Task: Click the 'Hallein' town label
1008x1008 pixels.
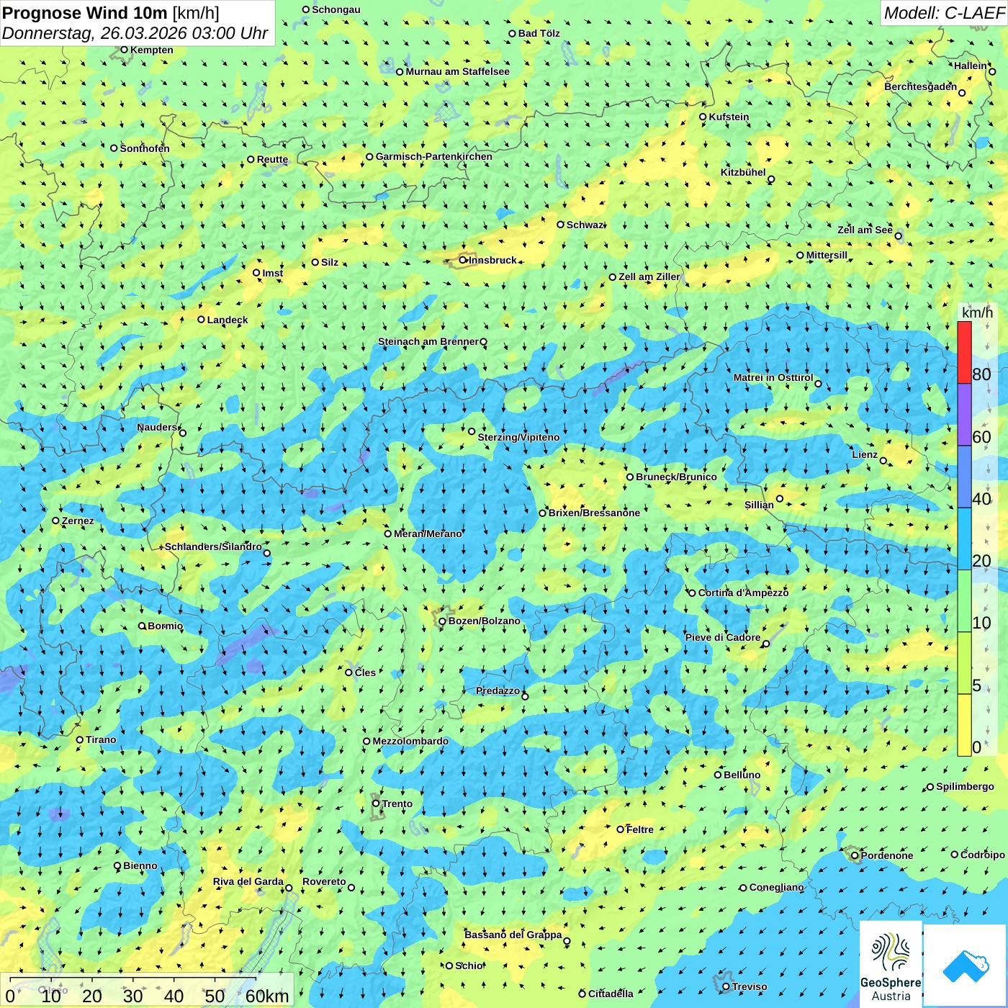Action: point(971,66)
